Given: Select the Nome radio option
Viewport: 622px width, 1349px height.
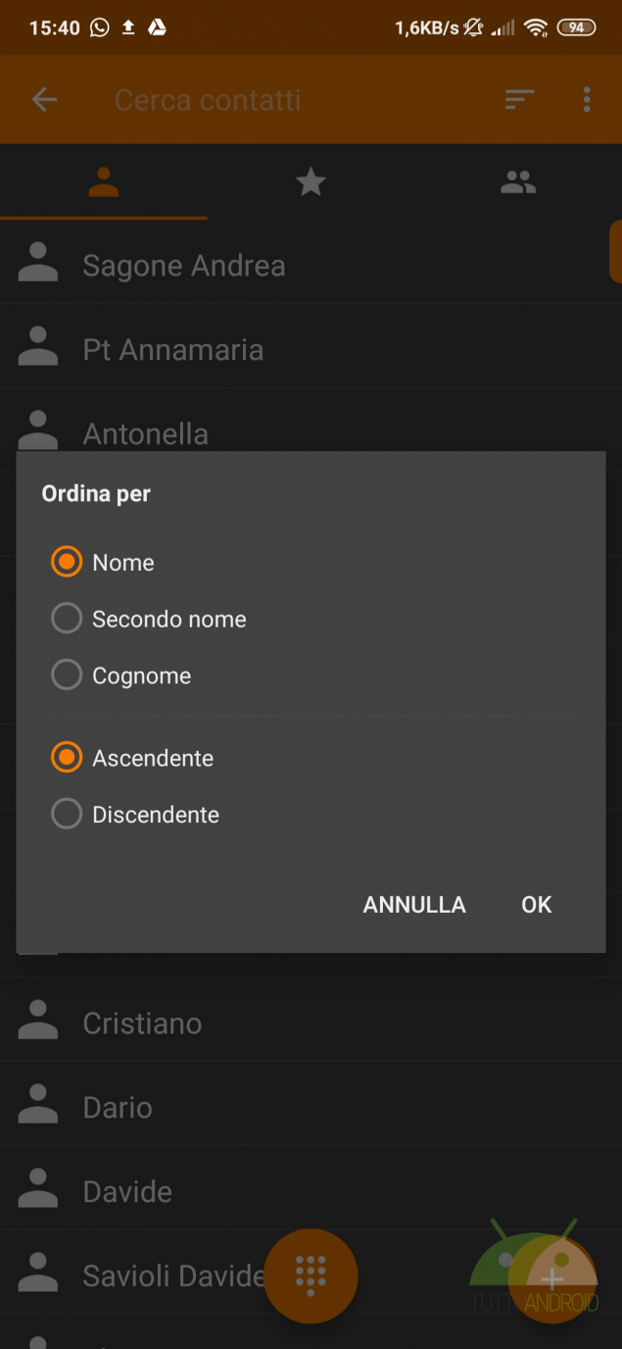Looking at the screenshot, I should pos(67,563).
